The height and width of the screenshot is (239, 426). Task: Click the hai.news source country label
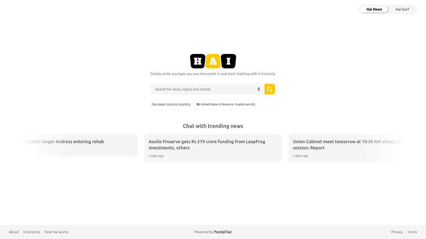pyautogui.click(x=171, y=105)
